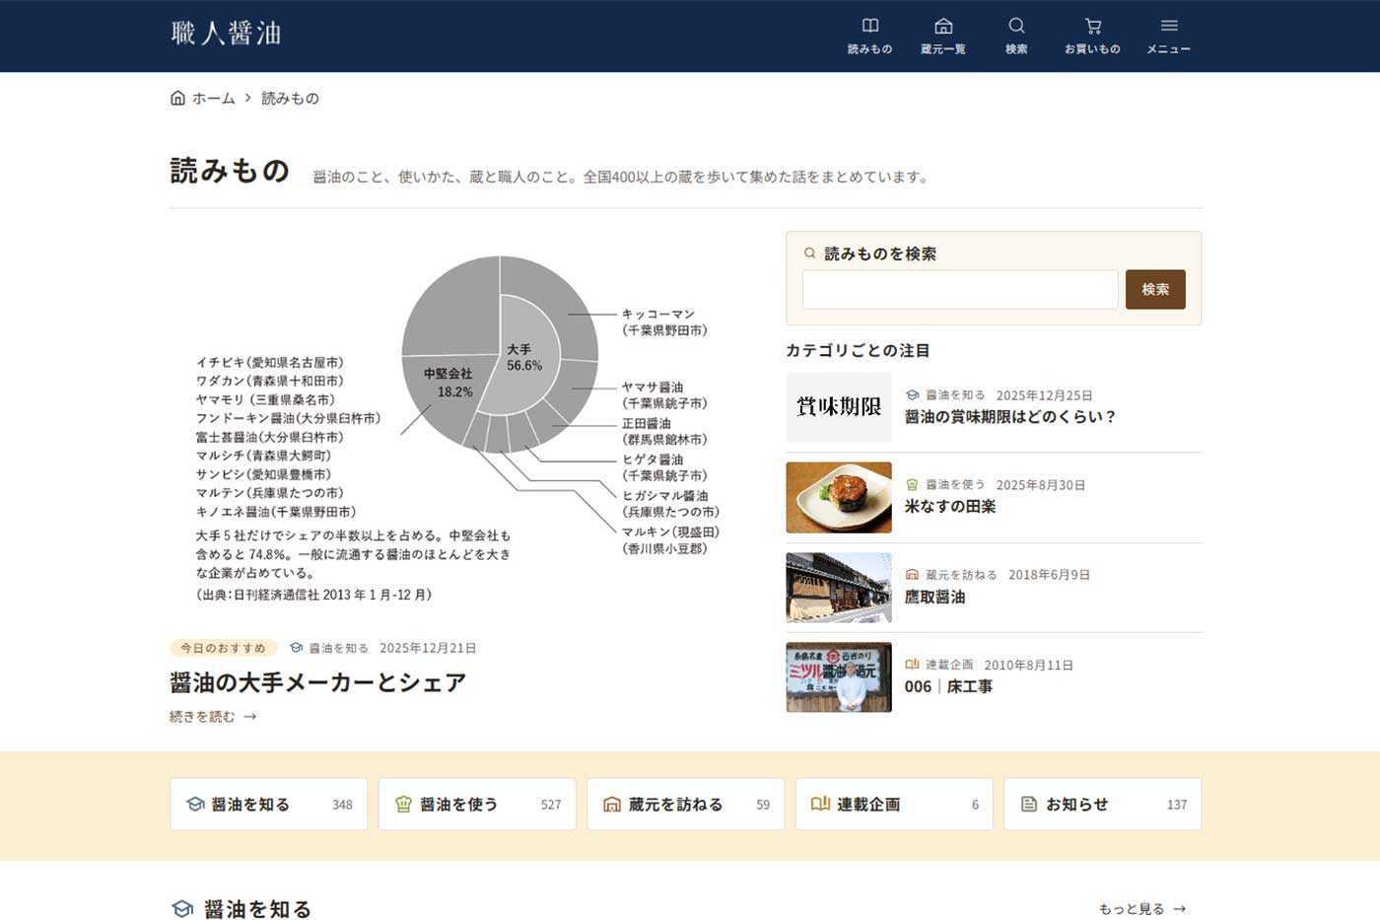Screen dimensions: 1380x920
Task: Click the graduation cap icon beside 醤油の賞味期限 article
Action: [x=912, y=395]
